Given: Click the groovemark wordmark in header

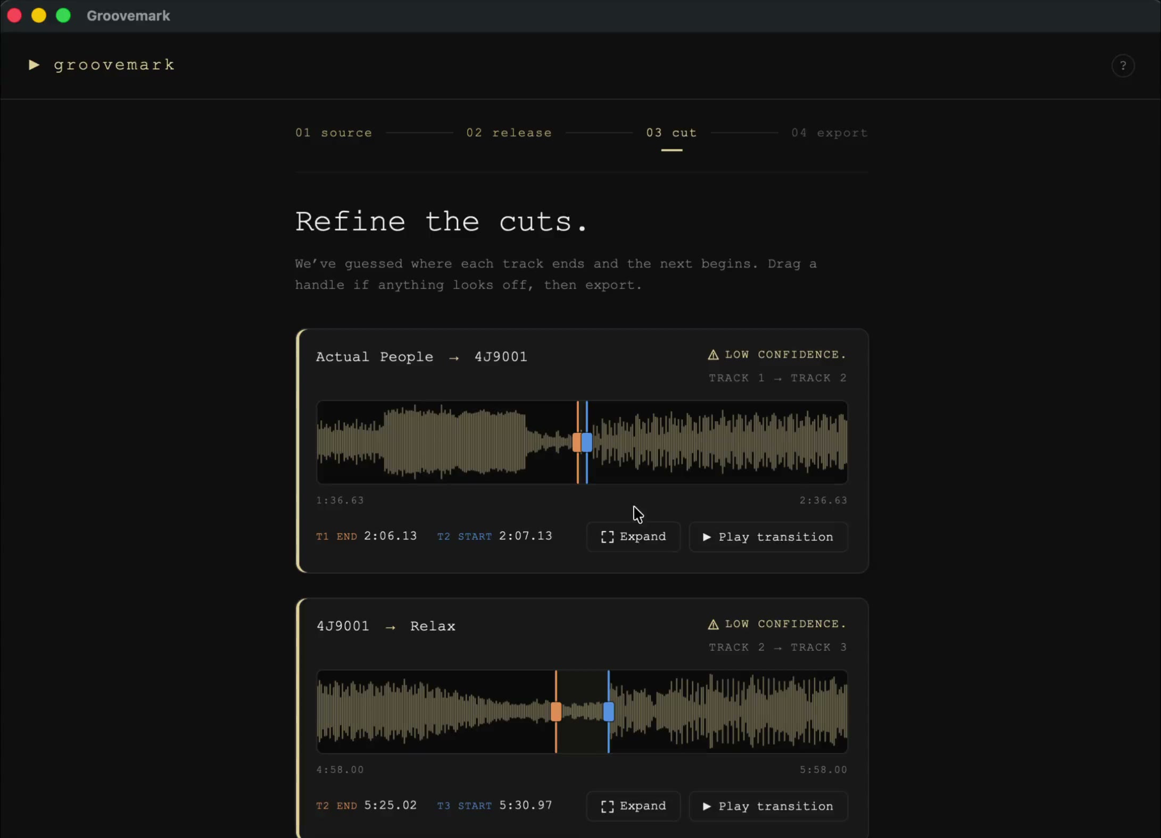Looking at the screenshot, I should click(114, 65).
